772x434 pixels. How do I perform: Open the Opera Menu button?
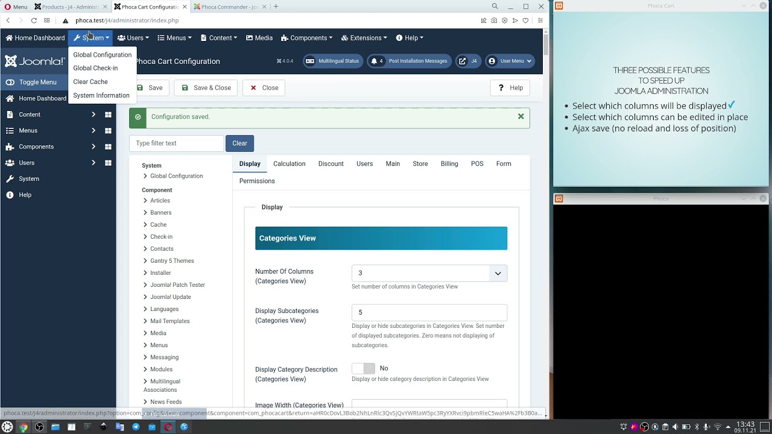[16, 7]
